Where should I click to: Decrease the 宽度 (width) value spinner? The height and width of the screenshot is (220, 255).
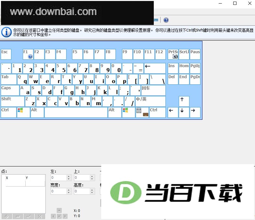(x=69, y=193)
